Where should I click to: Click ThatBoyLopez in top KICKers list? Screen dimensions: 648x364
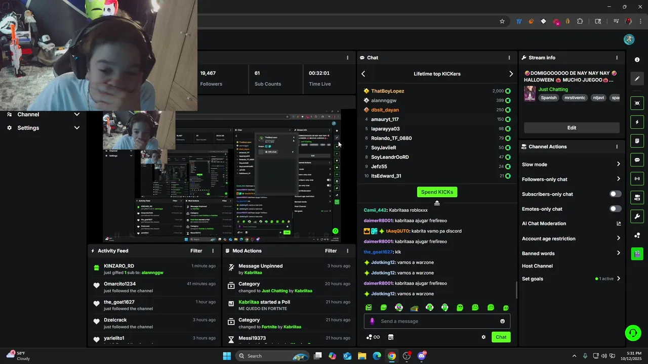pos(387,91)
